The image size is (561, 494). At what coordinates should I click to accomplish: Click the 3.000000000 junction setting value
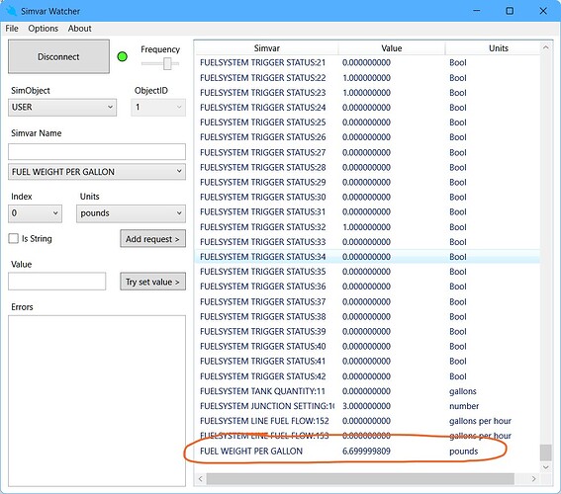click(366, 406)
